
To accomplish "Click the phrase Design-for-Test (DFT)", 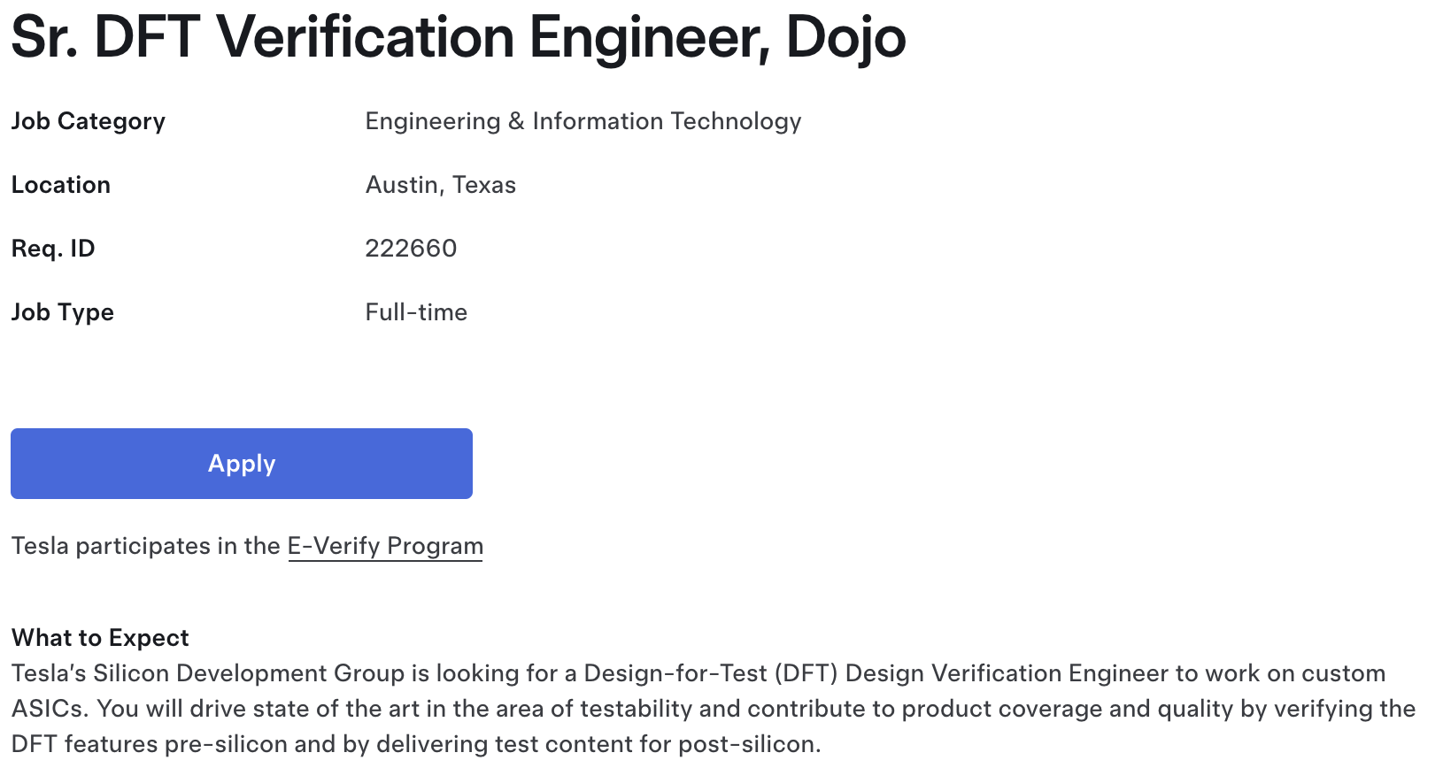I will pyautogui.click(x=711, y=673).
